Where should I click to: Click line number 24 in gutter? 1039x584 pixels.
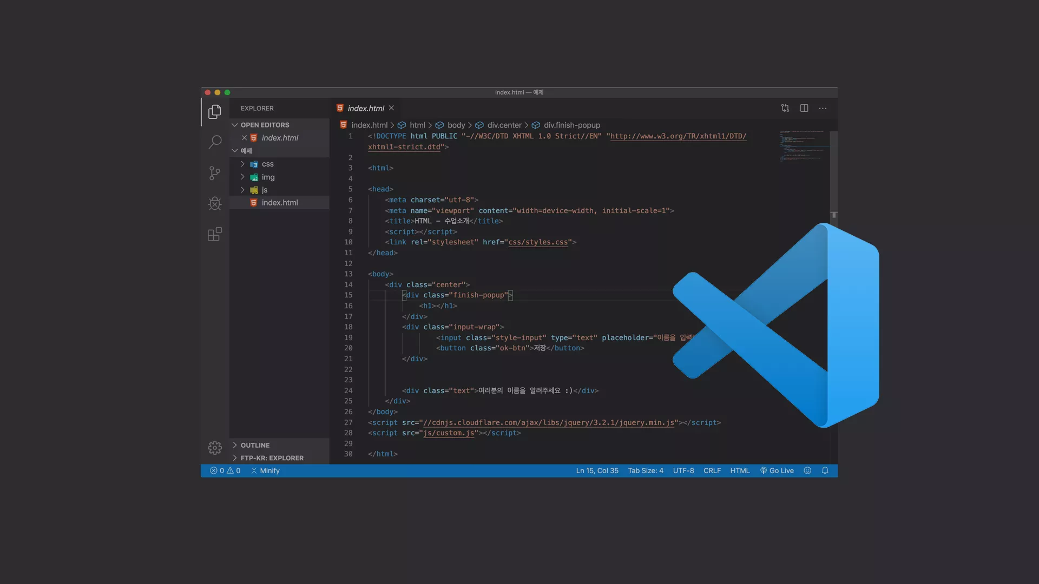348,391
